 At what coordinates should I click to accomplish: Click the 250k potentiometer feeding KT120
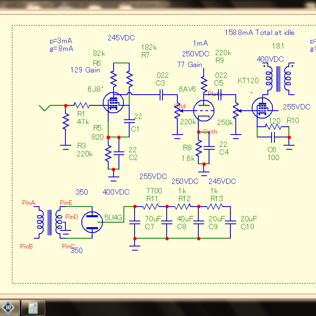236,110
